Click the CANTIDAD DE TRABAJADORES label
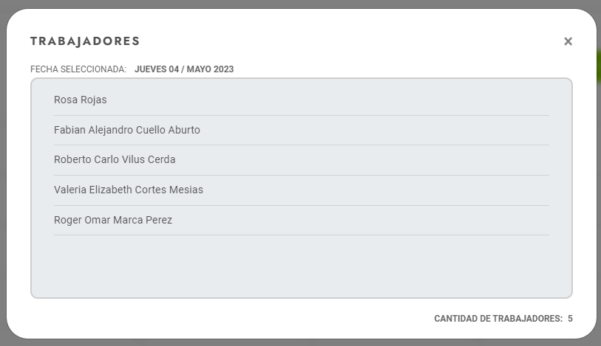 point(498,319)
